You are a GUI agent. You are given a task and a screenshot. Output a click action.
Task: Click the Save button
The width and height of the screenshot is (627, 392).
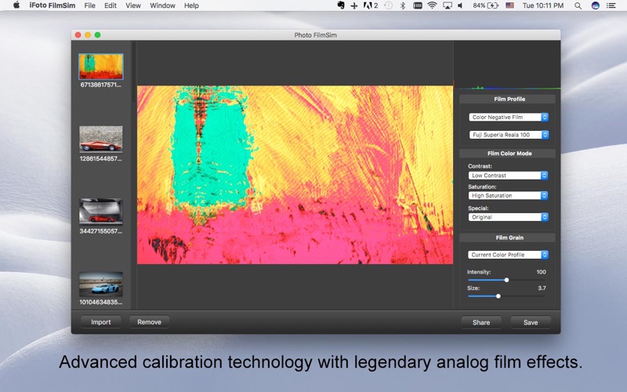point(531,322)
